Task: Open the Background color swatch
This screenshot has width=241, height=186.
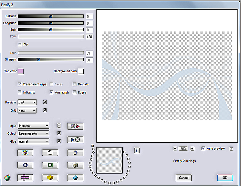Action: 81,72
